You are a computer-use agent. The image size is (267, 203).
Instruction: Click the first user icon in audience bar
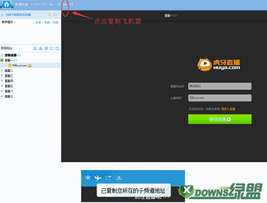pyautogui.click(x=35, y=48)
